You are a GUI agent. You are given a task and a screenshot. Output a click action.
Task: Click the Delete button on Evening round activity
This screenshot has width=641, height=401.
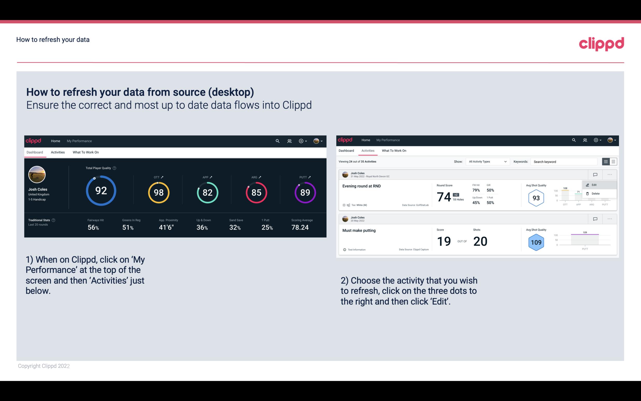595,193
